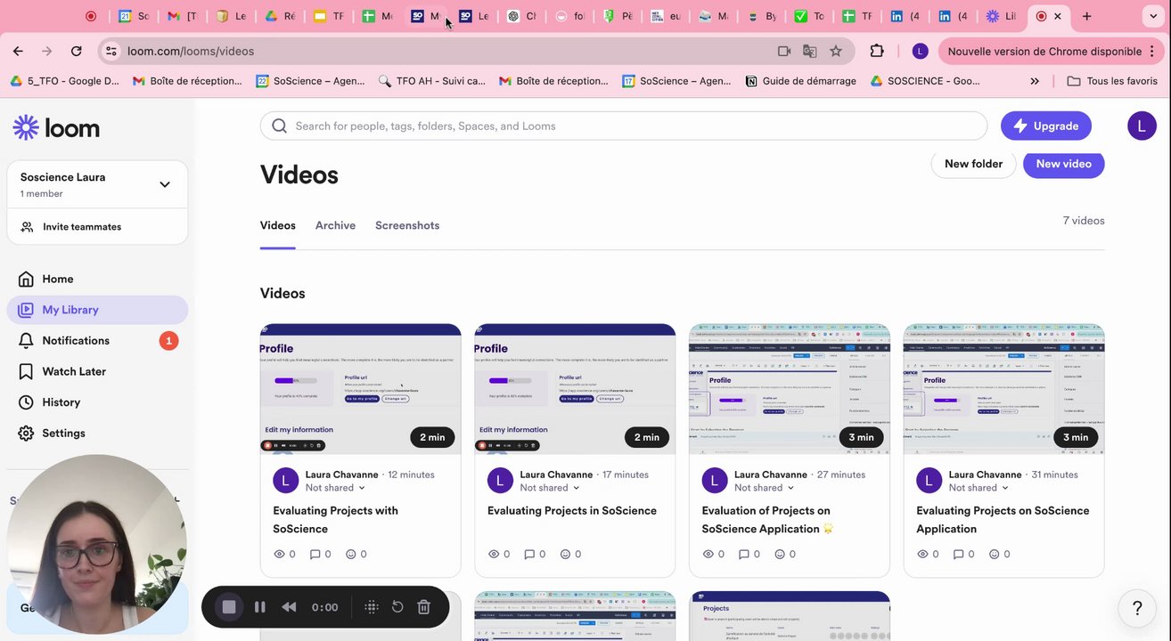Focus the Loom search field
The height and width of the screenshot is (641, 1171).
click(x=624, y=126)
